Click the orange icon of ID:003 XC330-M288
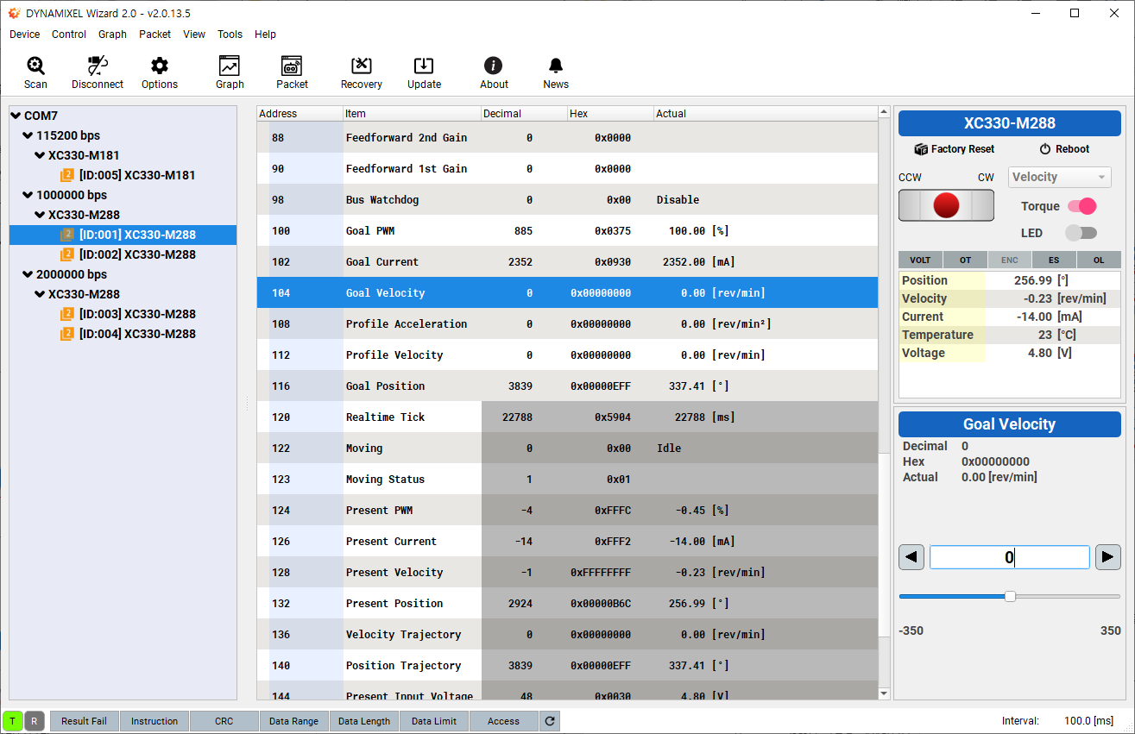1135x734 pixels. [x=67, y=314]
